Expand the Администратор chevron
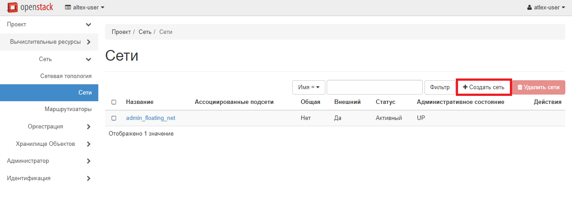The image size is (572, 198). point(88,161)
